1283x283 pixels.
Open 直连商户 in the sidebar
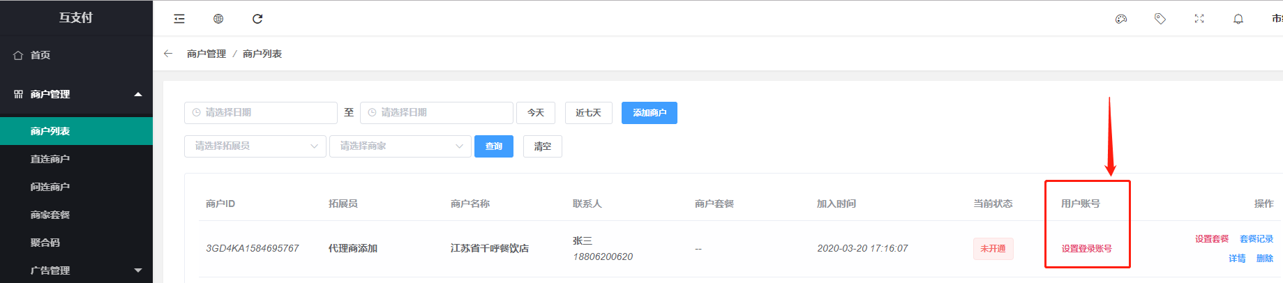pos(77,159)
